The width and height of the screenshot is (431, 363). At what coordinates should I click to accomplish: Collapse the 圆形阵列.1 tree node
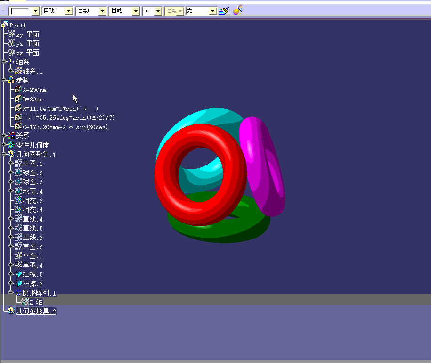(x=11, y=292)
